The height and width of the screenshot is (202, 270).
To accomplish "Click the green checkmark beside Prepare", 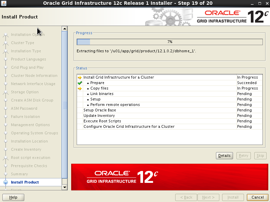I will [80, 83].
